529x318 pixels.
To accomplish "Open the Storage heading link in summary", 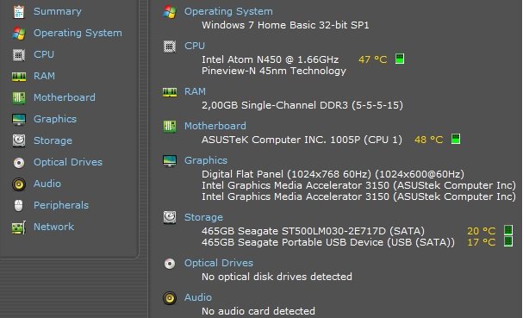I will click(x=203, y=217).
